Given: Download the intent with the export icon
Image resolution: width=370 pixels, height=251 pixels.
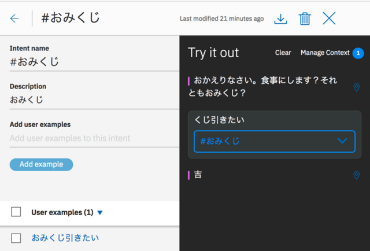Looking at the screenshot, I should tap(280, 19).
